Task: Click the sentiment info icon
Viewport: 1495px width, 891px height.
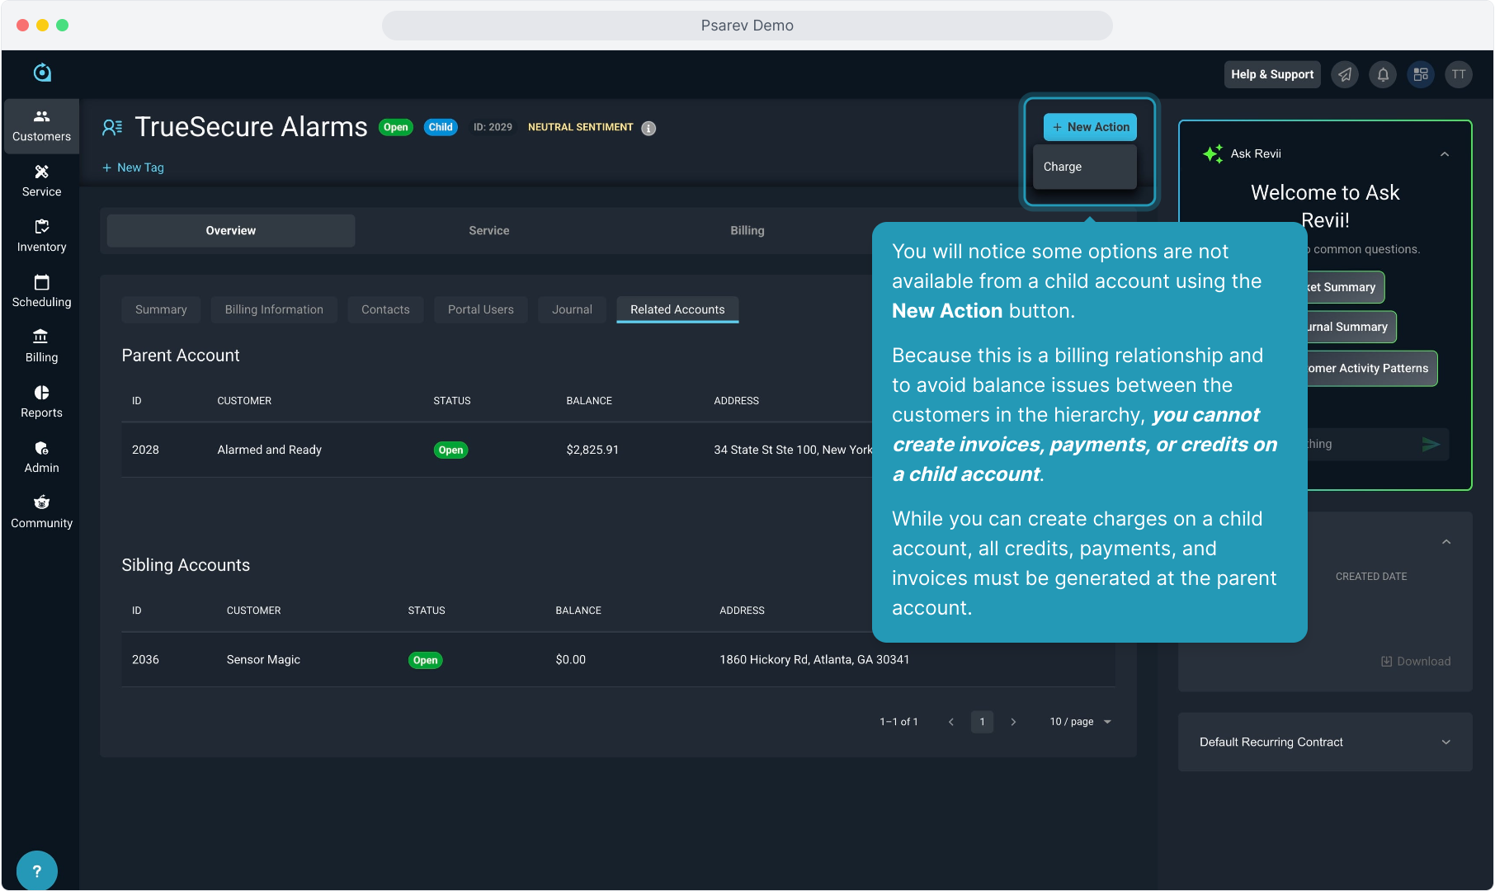Action: pyautogui.click(x=648, y=128)
